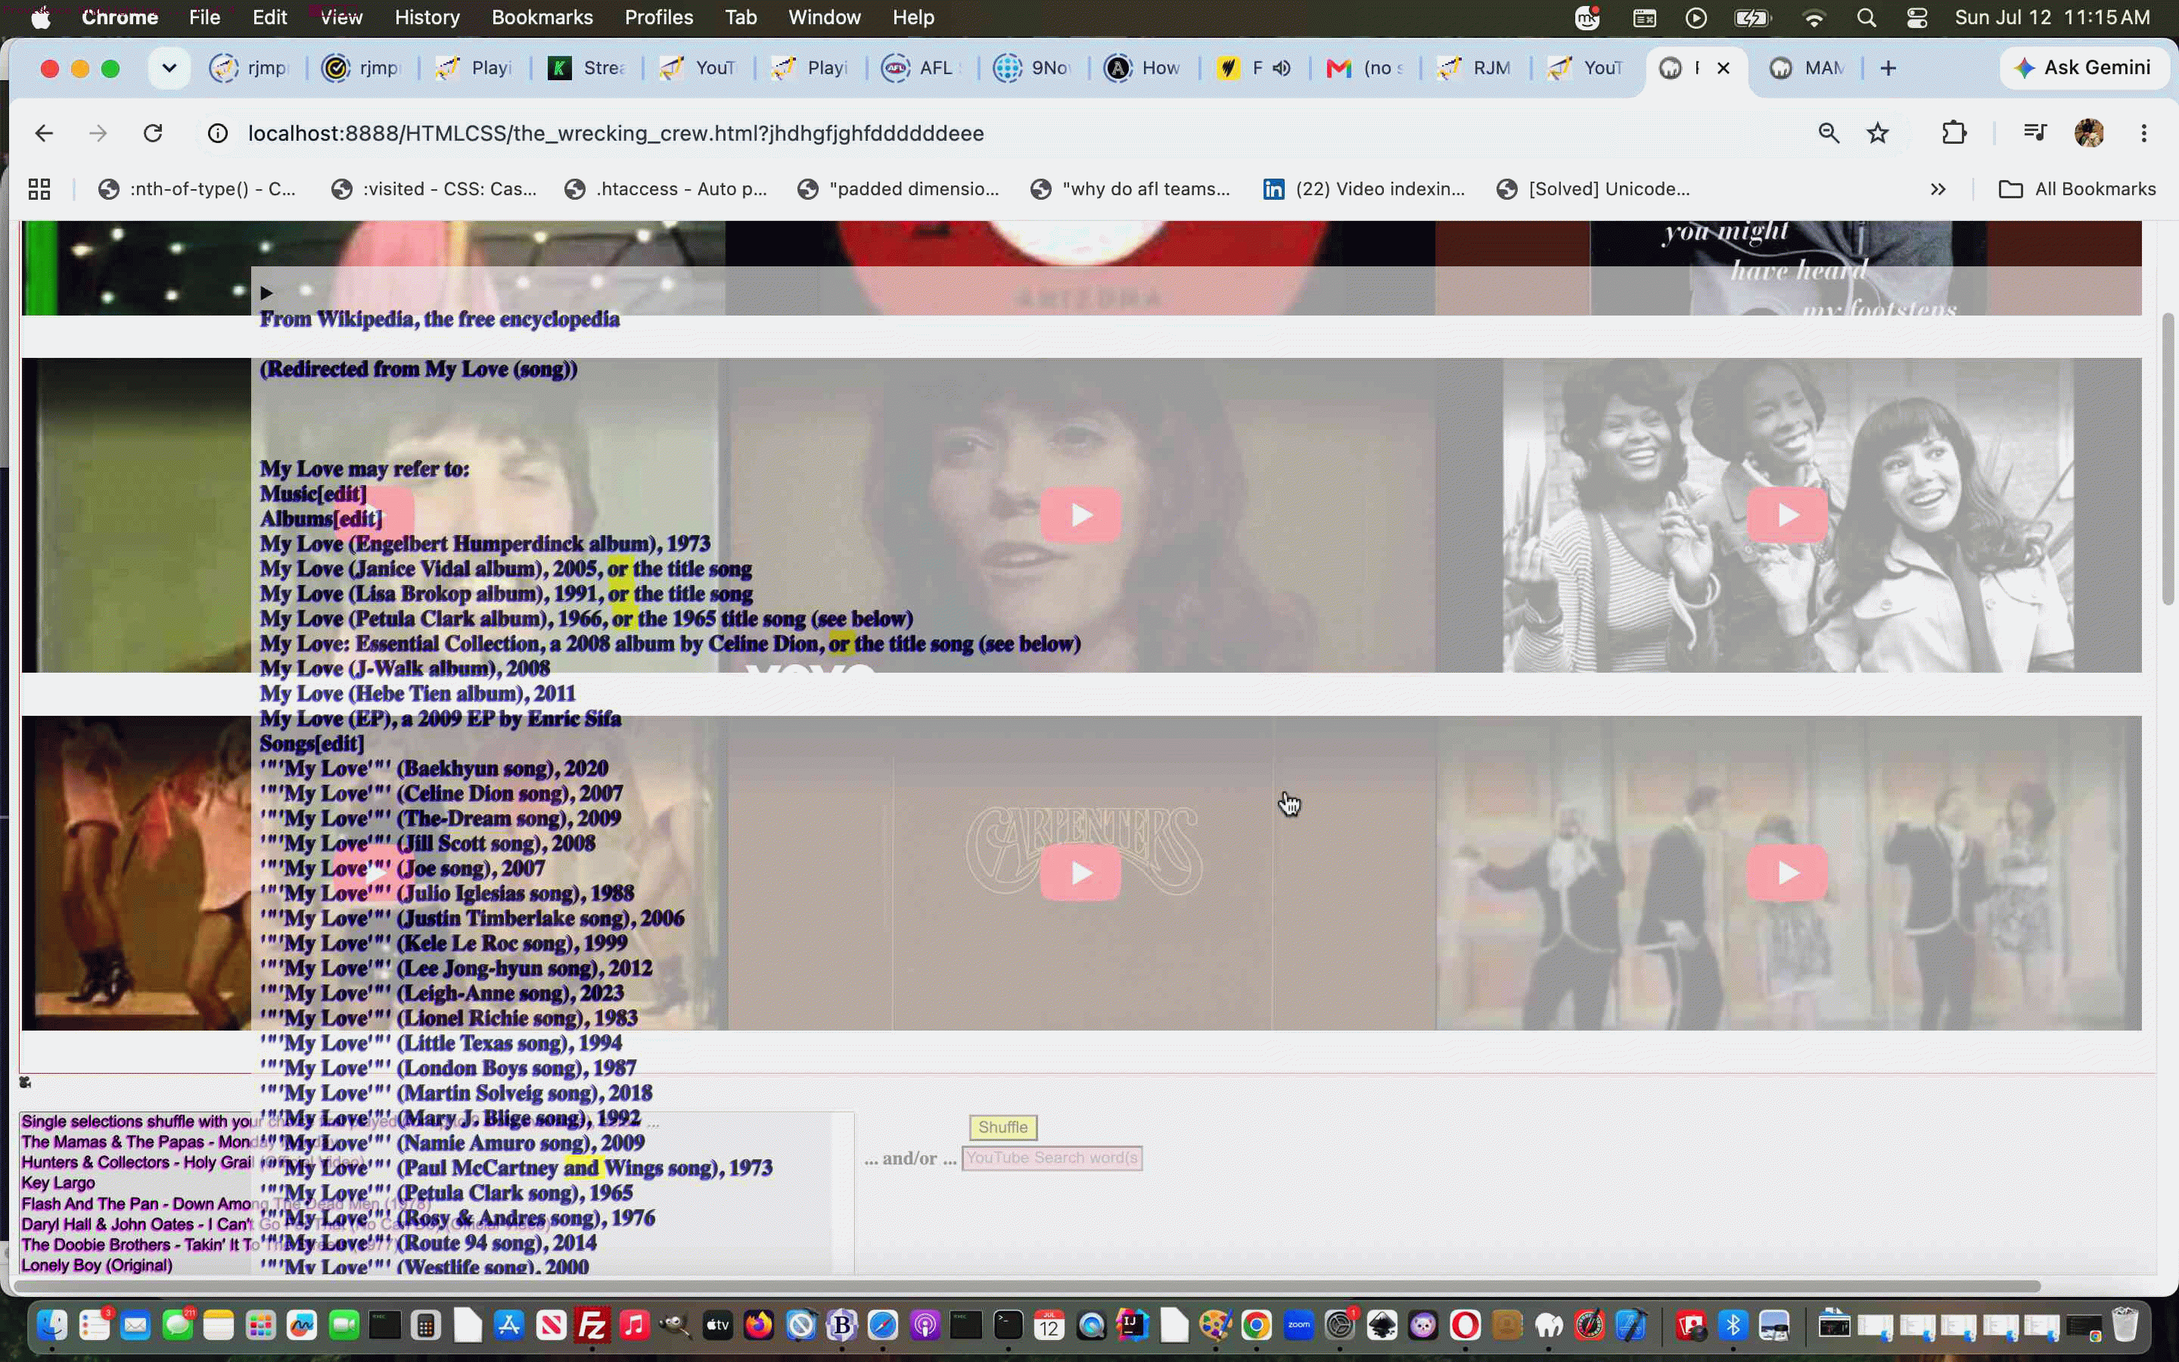Open the Window menu

click(825, 17)
